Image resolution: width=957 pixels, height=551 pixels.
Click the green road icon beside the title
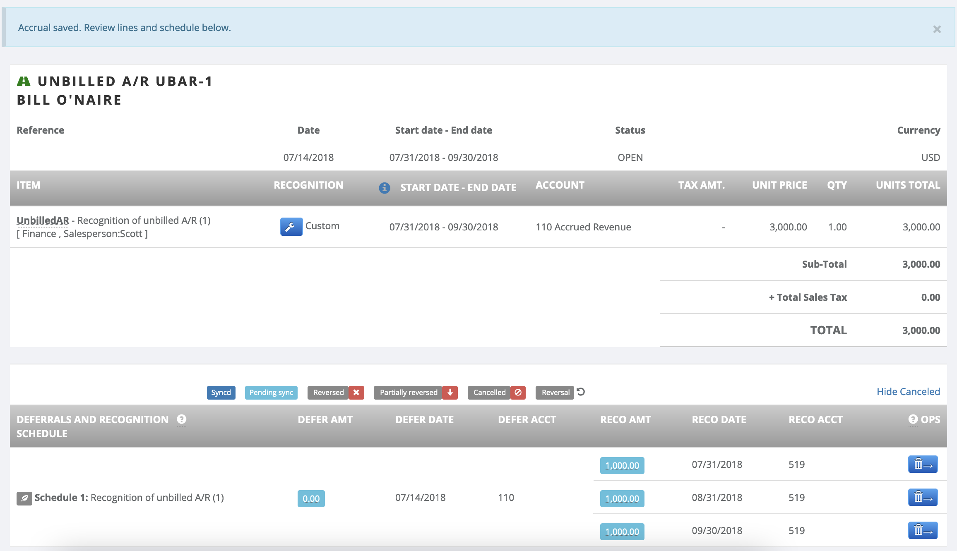24,81
